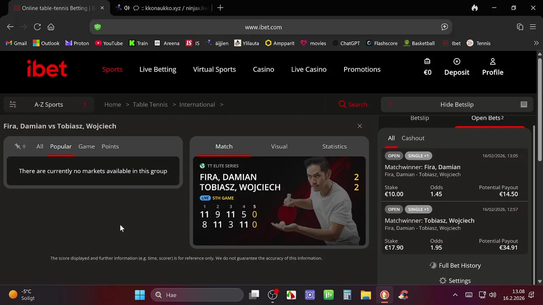This screenshot has width=543, height=305.
Task: Open the ChatGPT bookmark
Action: 346,43
